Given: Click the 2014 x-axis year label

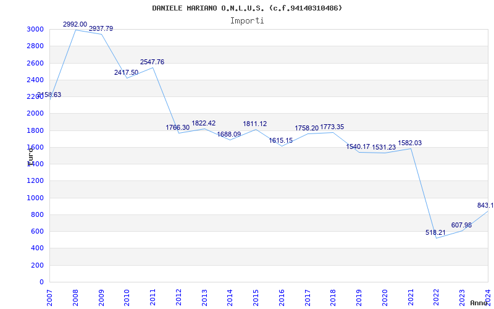Looking at the screenshot, I should pos(230,298).
